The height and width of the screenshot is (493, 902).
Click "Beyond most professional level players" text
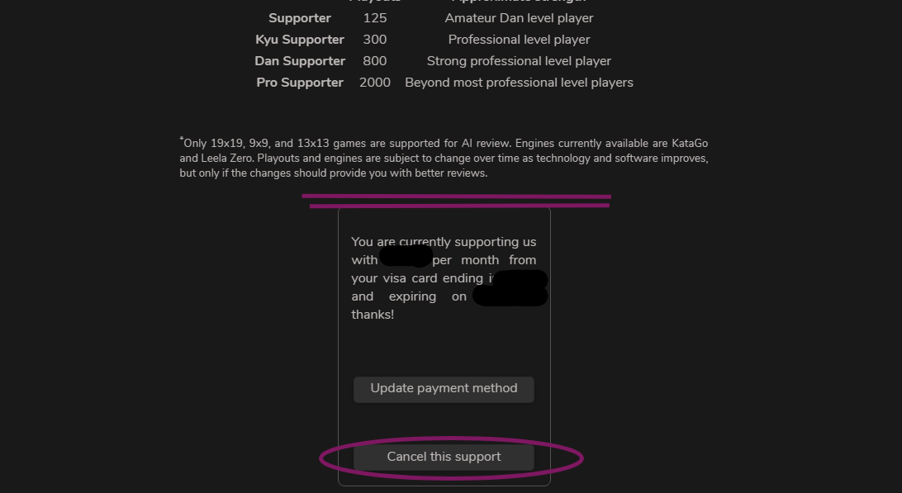(519, 83)
